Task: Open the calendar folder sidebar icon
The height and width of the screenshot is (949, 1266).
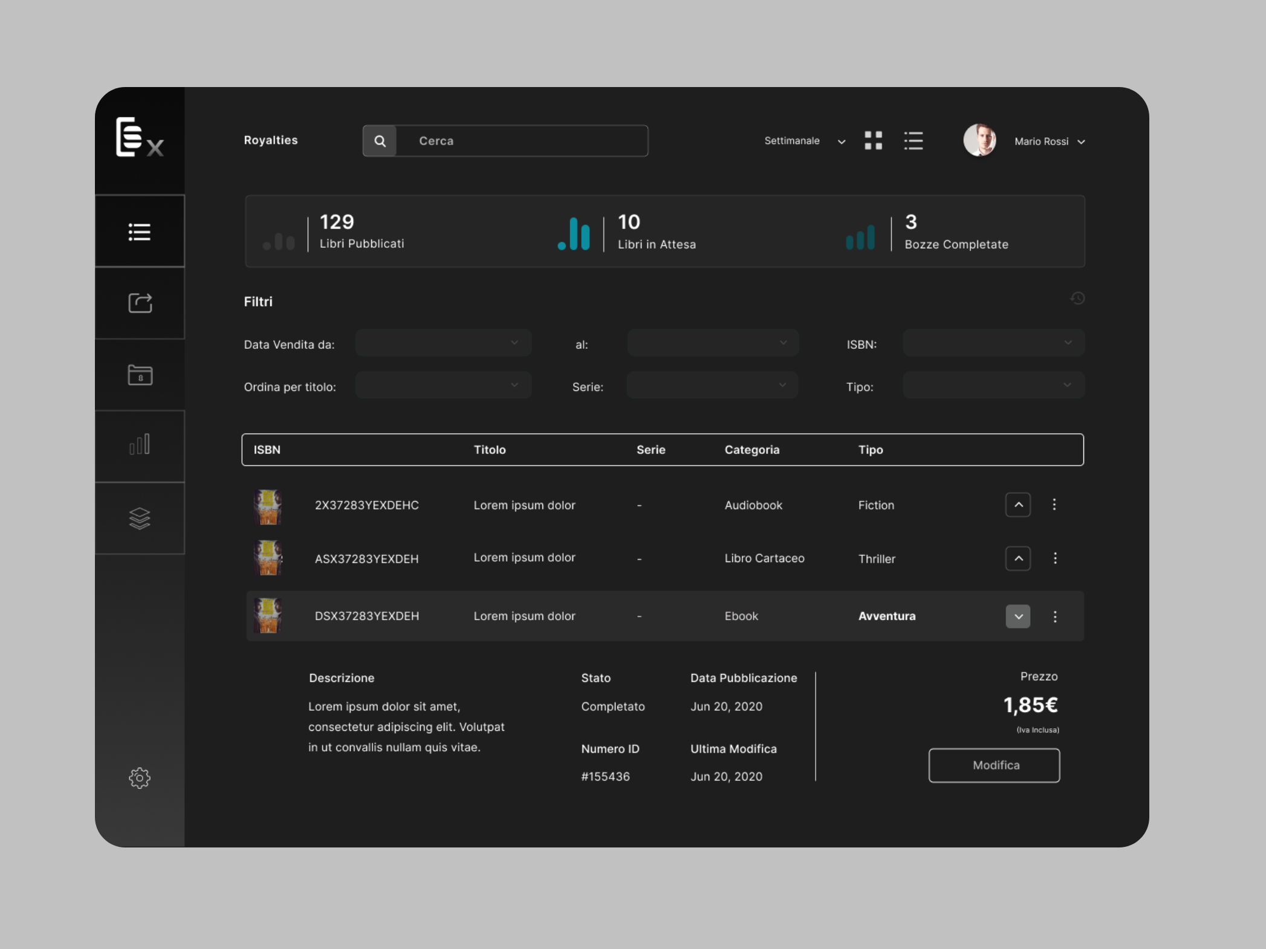Action: click(x=140, y=375)
